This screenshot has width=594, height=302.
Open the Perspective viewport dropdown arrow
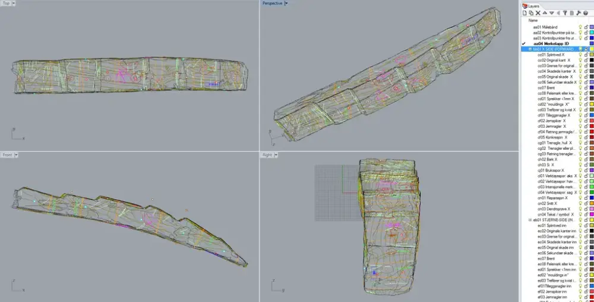point(286,4)
